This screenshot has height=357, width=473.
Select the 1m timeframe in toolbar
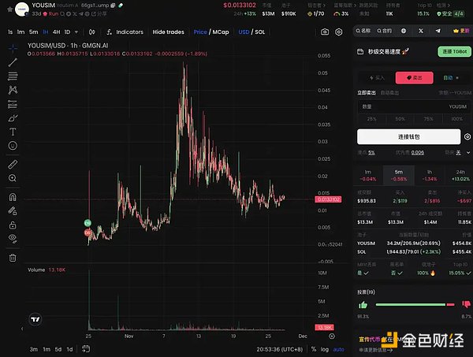coord(20,32)
